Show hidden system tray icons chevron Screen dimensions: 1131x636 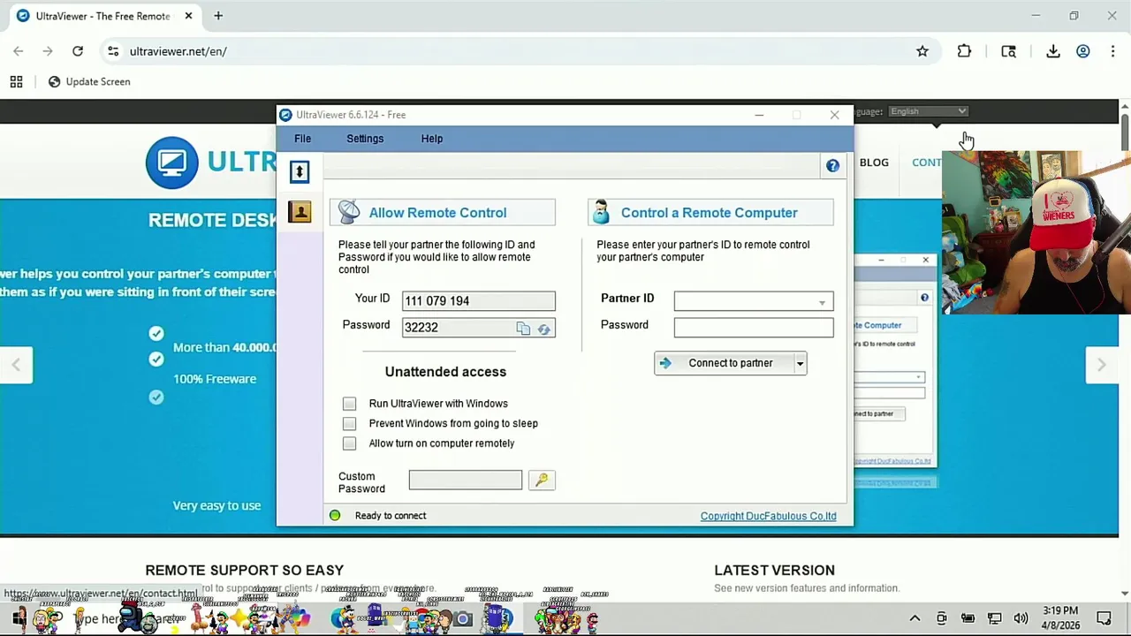tap(915, 618)
